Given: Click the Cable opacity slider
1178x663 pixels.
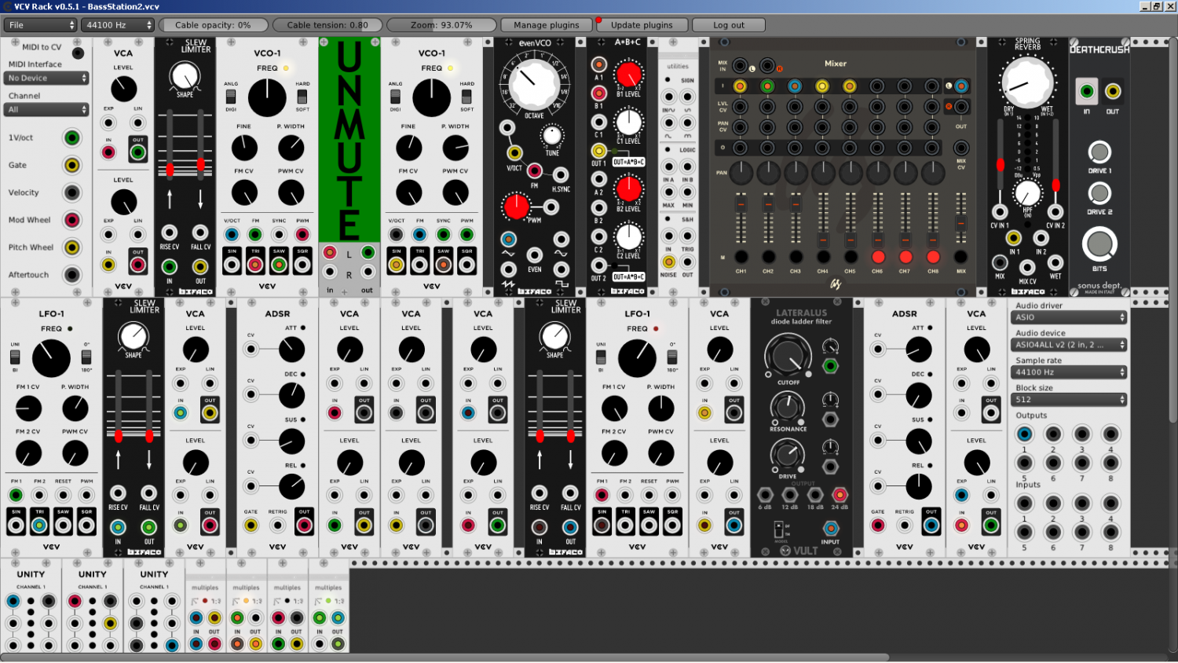Looking at the screenshot, I should pos(214,25).
